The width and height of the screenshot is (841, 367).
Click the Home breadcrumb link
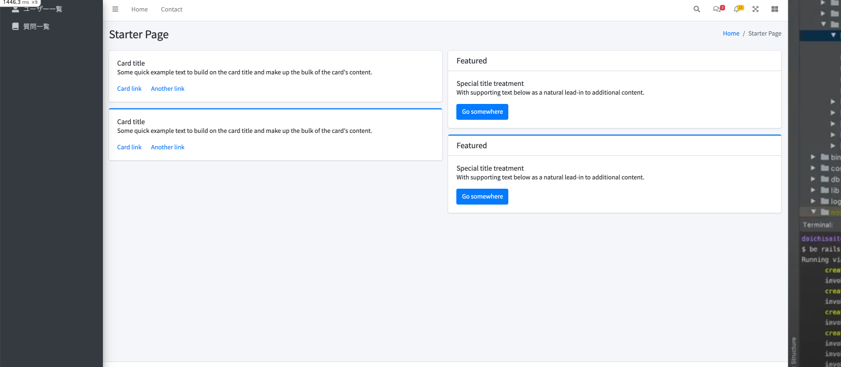(731, 33)
